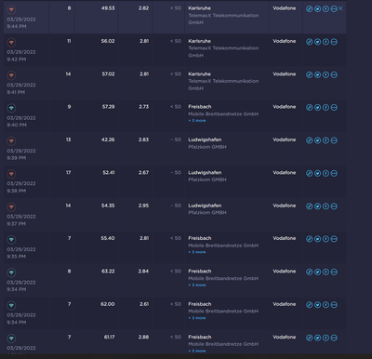Expand '+ 3 more' on the 61.17 download row
372x359 pixels.
(197, 351)
